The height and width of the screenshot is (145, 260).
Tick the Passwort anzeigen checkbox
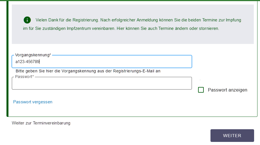[201, 90]
